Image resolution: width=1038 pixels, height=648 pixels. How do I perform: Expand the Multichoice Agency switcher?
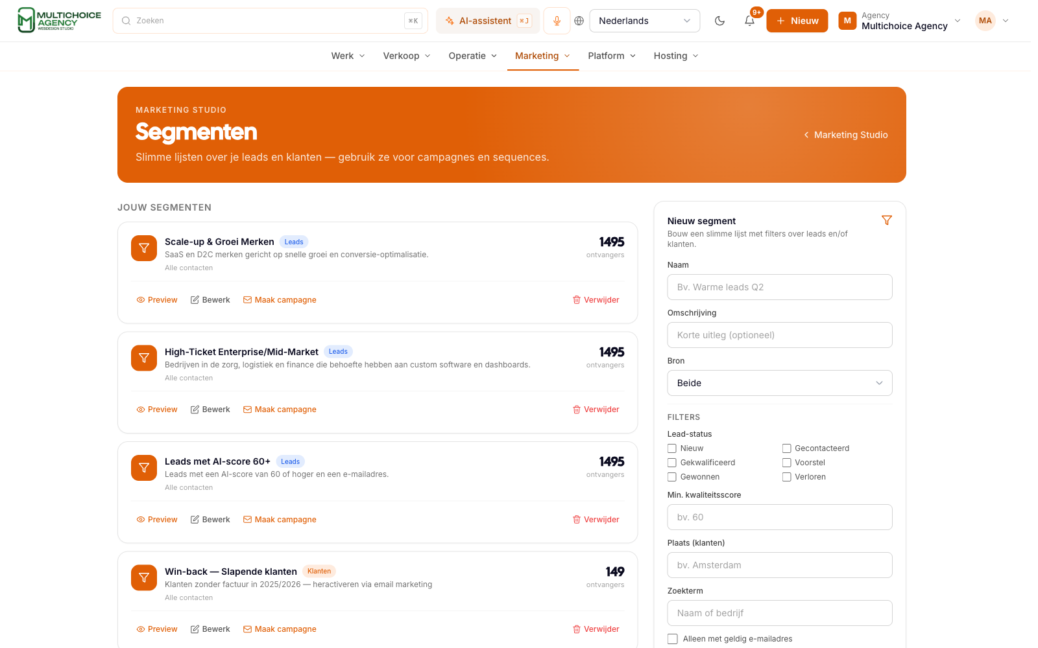[x=957, y=21]
